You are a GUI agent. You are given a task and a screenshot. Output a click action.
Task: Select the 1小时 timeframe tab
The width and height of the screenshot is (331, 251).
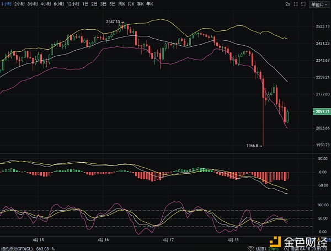tap(6, 4)
